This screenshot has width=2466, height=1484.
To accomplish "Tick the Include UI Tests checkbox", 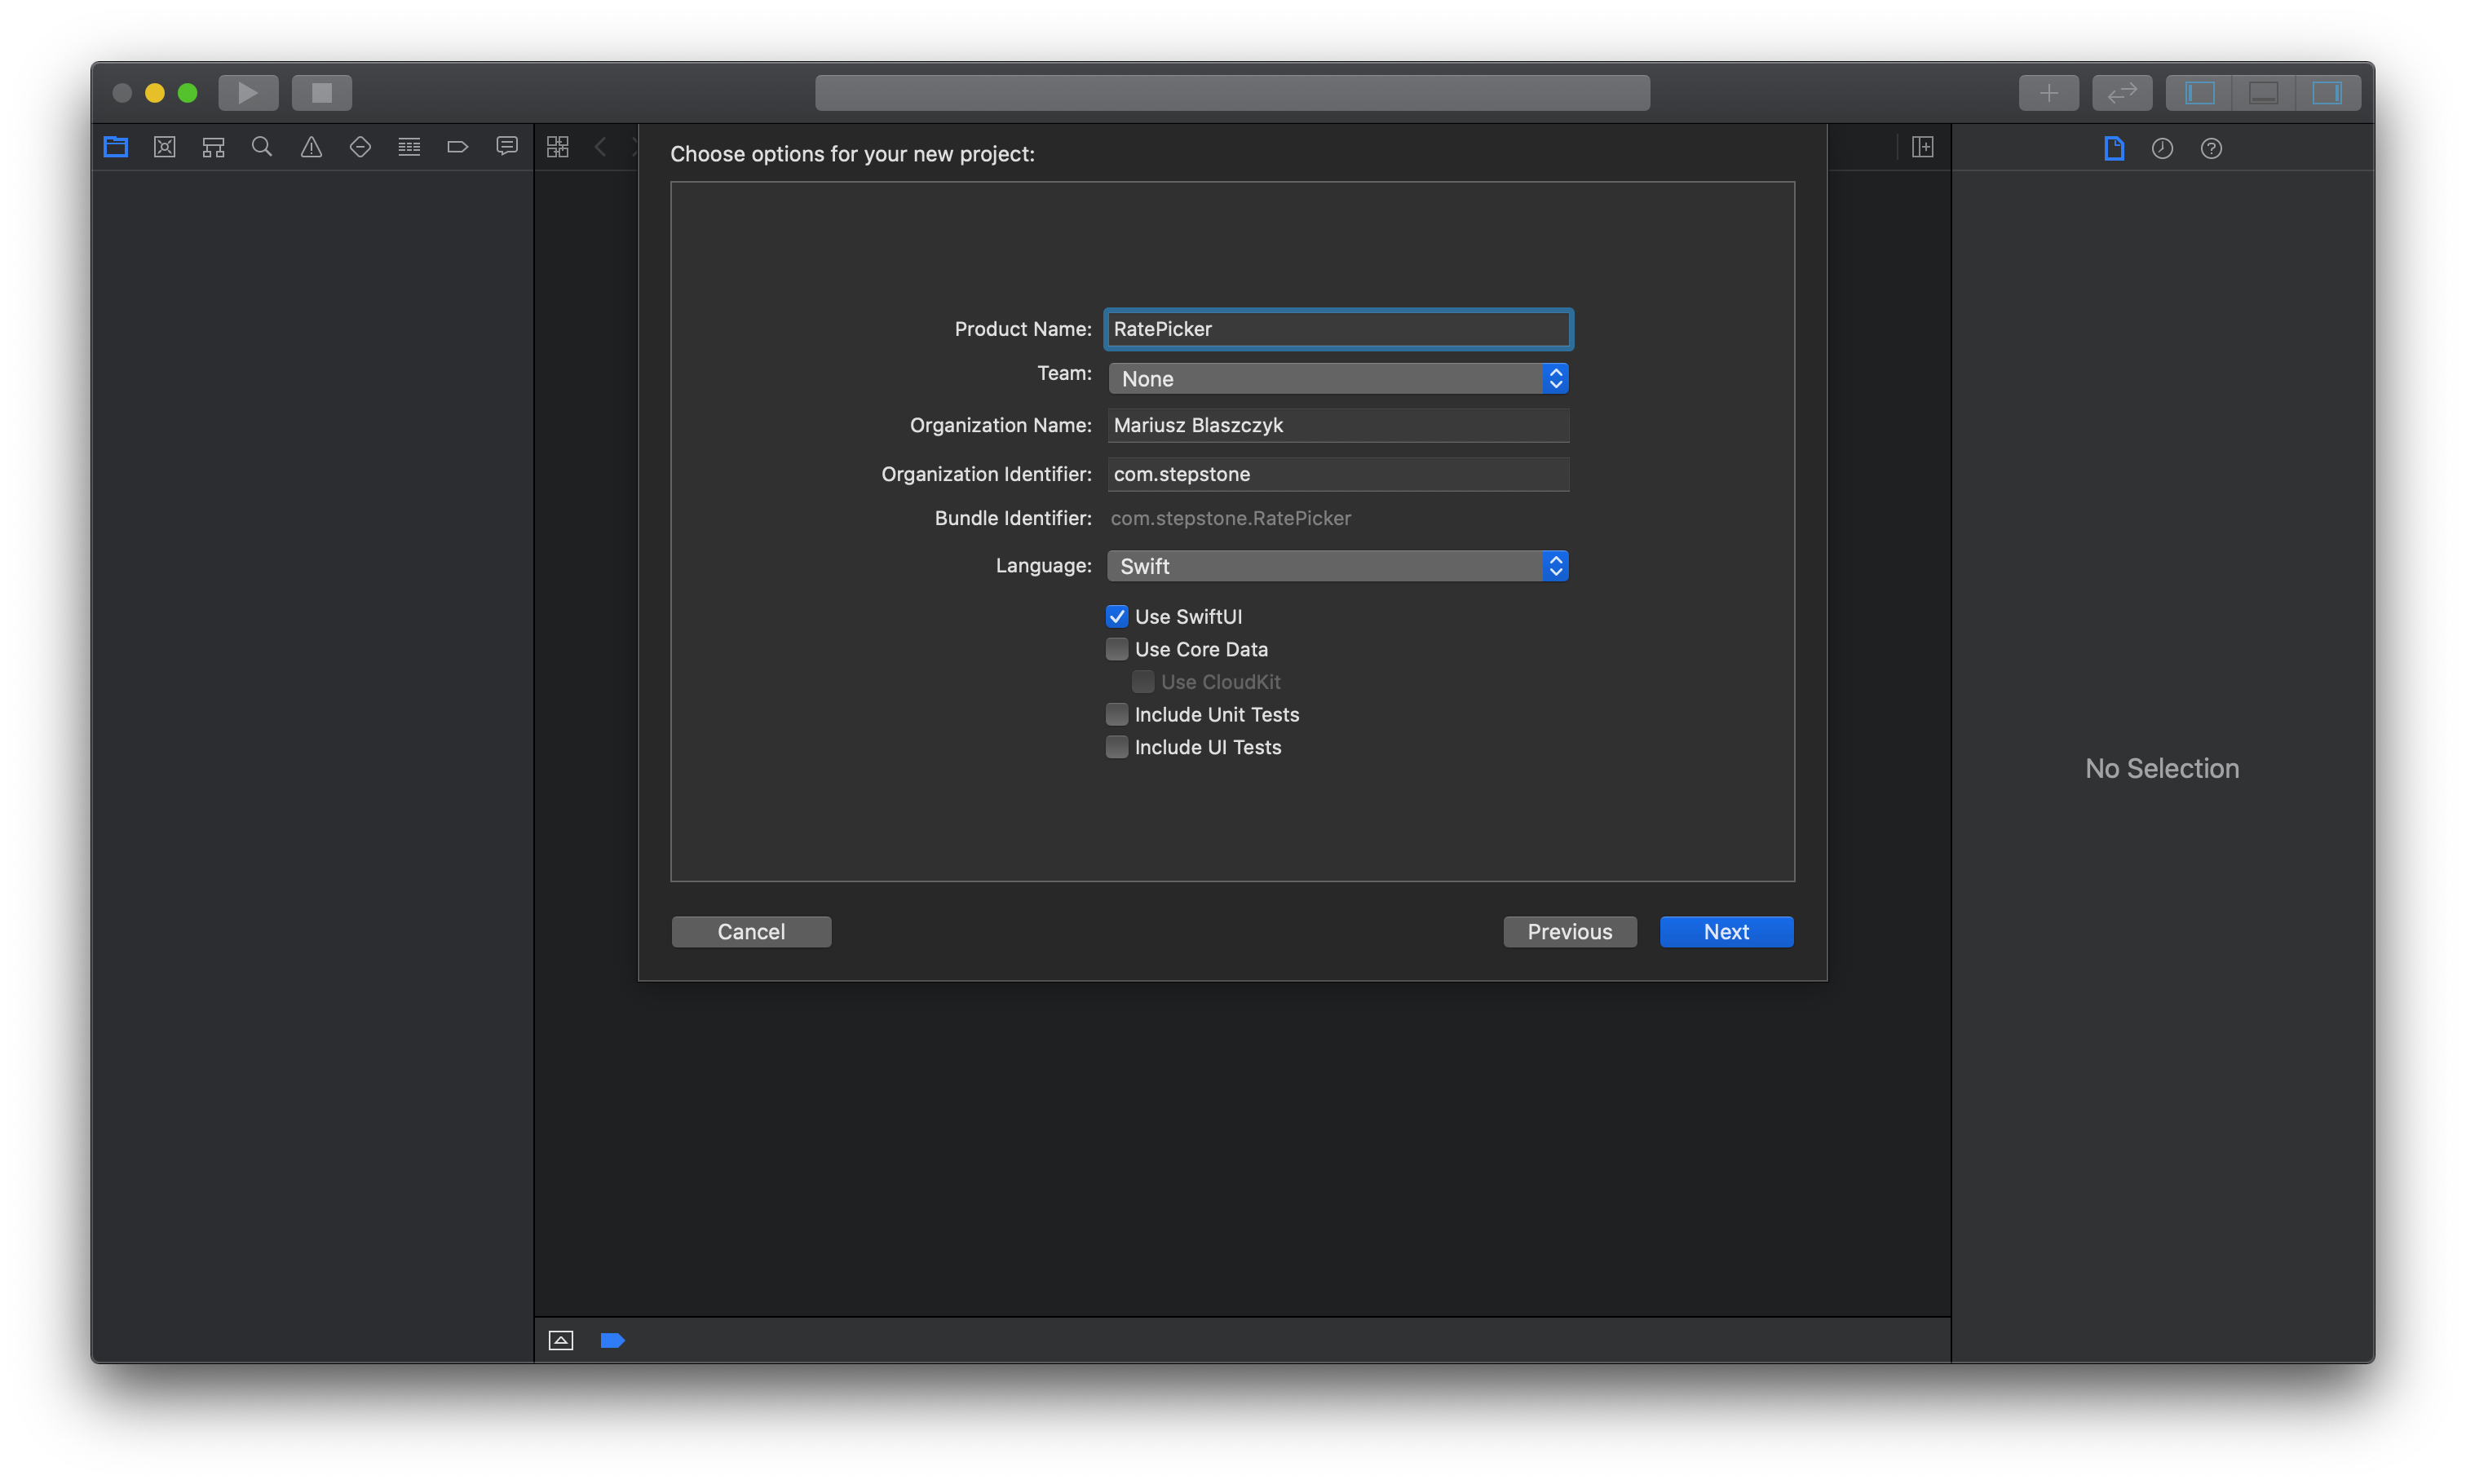I will pos(1117,747).
